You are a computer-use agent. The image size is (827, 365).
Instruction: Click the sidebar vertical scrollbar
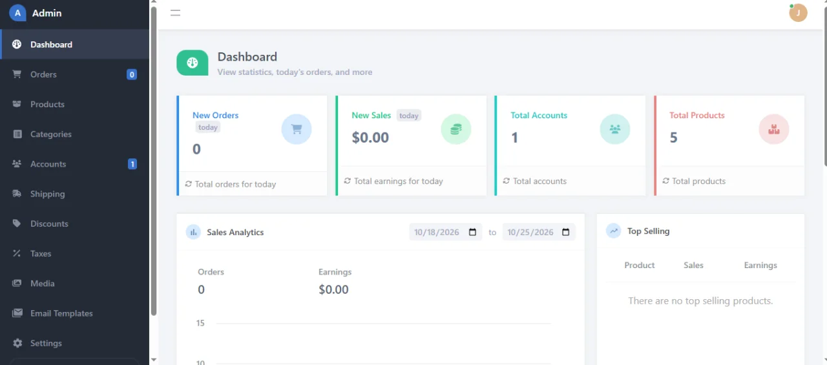coord(154,162)
